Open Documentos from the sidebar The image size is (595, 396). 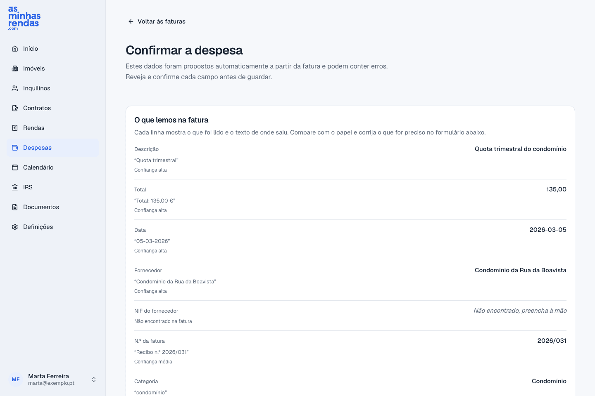tap(52, 207)
